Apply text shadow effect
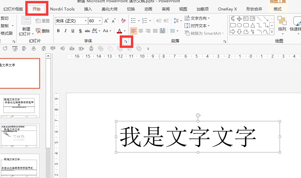301x178 pixels. click(80, 31)
